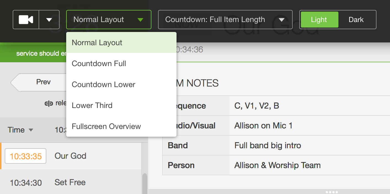Click the 10:33:35 time field
This screenshot has width=390, height=194.
coord(25,156)
